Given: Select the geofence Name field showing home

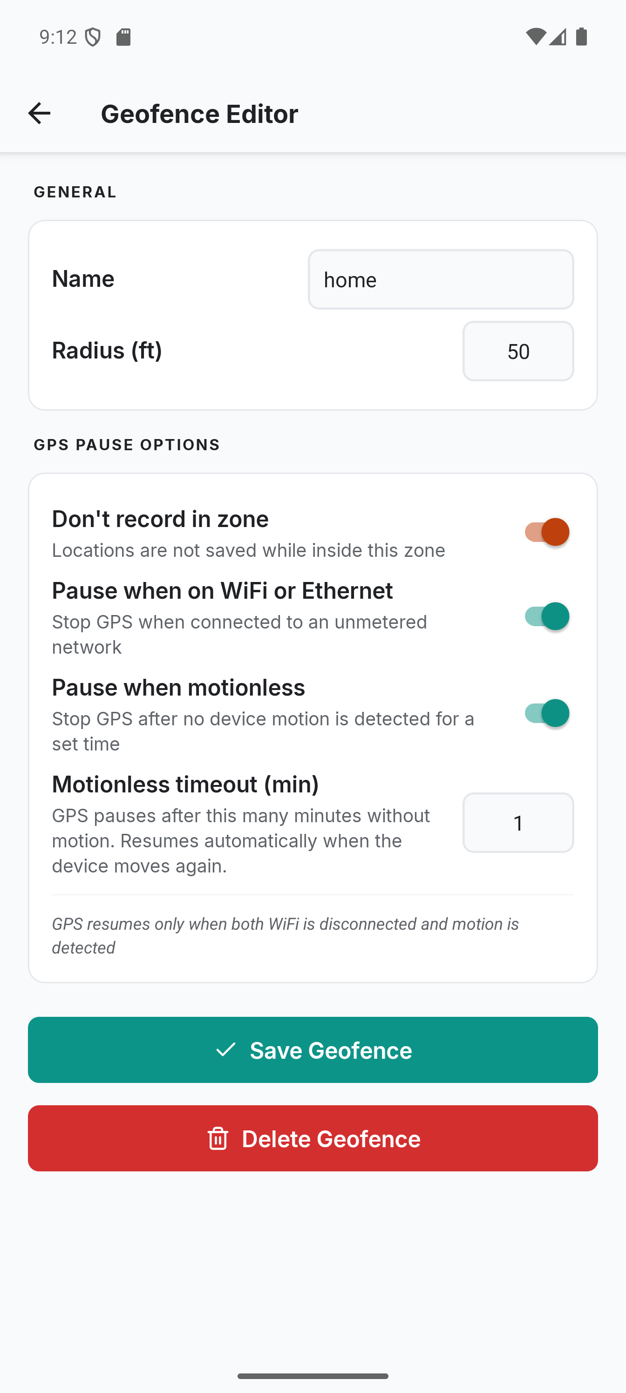Looking at the screenshot, I should tap(441, 279).
